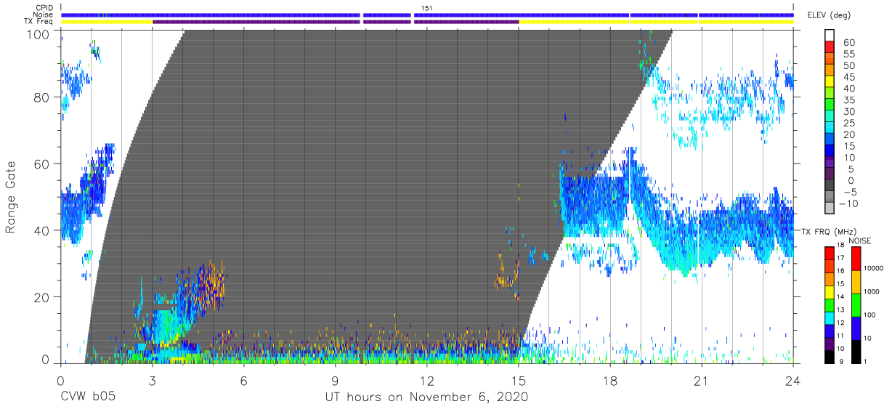
Task: Click the "20" tick on Range Gate axis
Action: click(41, 296)
